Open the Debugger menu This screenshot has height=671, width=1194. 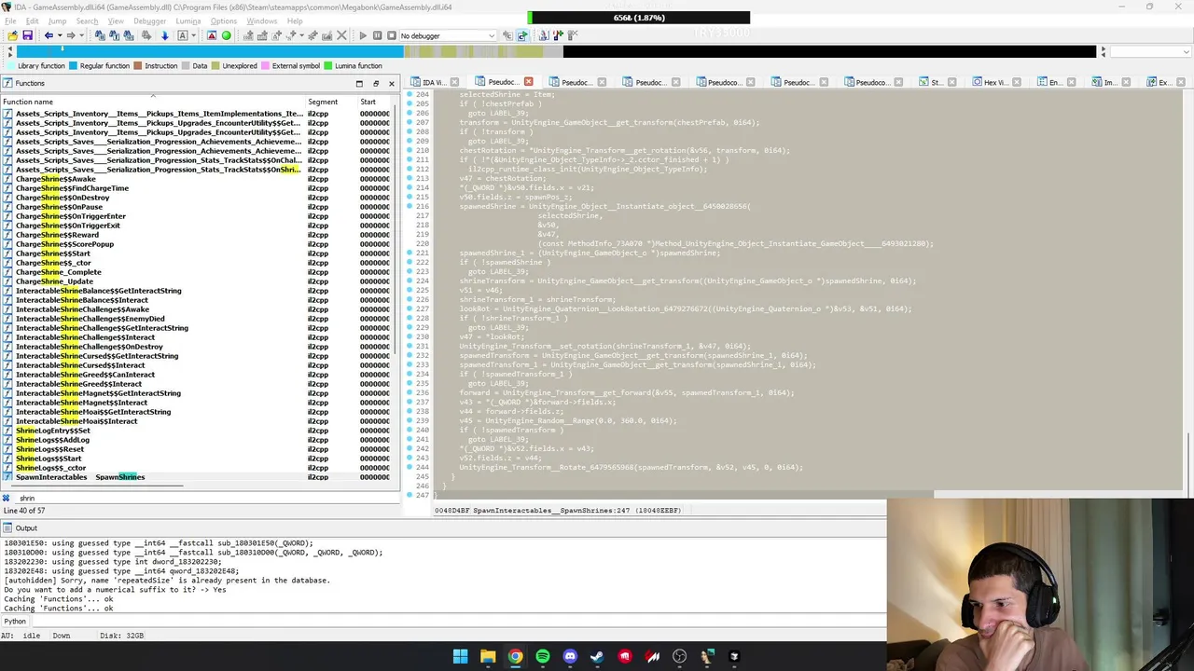tap(149, 21)
